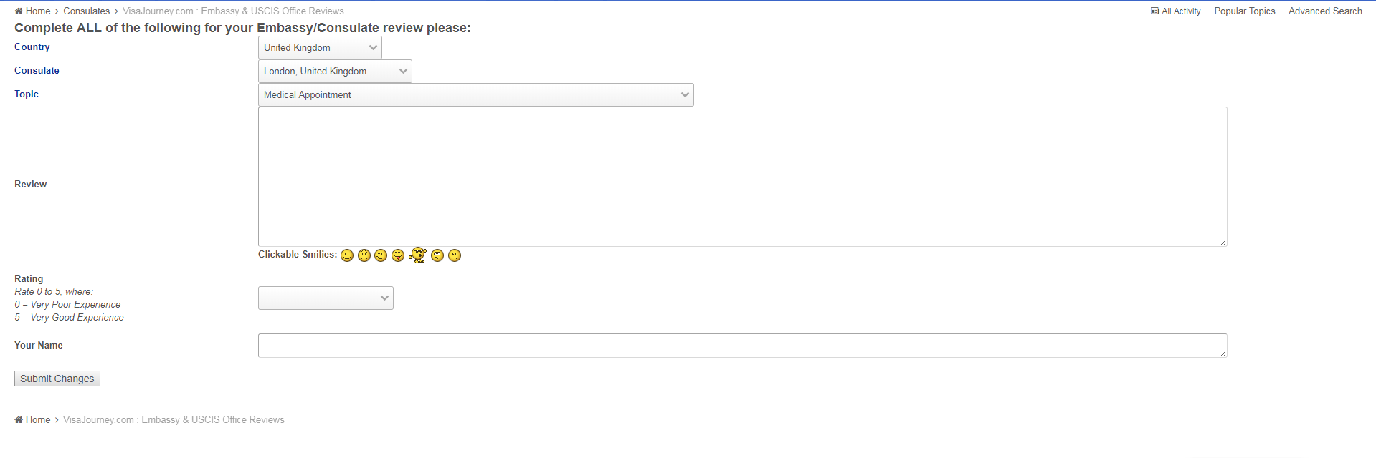
Task: Expand the Topic dropdown showing Medical Appointment
Action: coord(476,95)
